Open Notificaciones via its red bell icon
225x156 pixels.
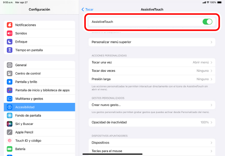tap(10, 25)
